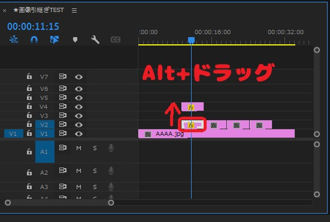The width and height of the screenshot is (330, 222).
Task: Toggle the lock on track V3
Action: [x=29, y=115]
